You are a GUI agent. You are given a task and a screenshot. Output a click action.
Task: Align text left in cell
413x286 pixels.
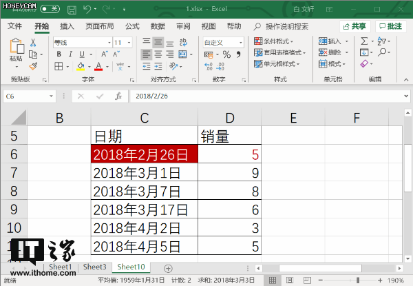147,54
